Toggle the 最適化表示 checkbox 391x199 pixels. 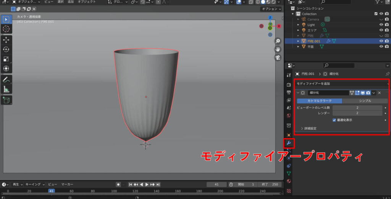(x=334, y=120)
